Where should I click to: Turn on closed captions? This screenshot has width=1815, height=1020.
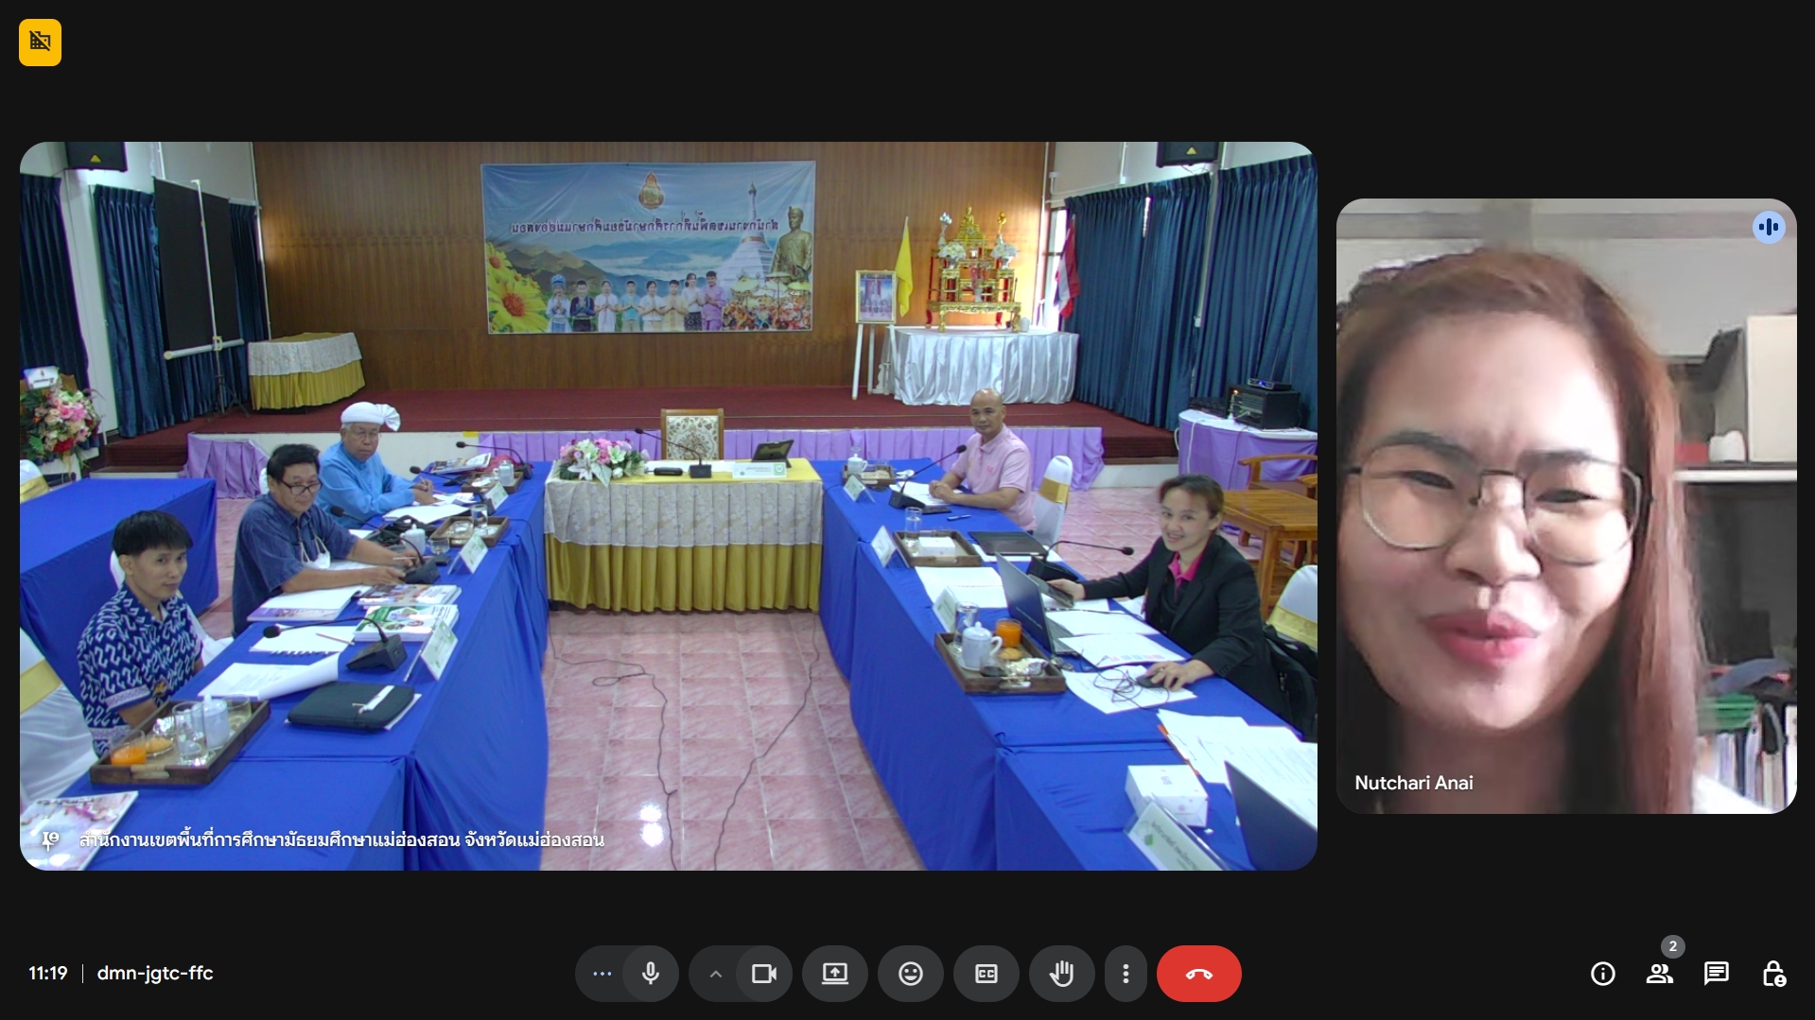(x=986, y=974)
